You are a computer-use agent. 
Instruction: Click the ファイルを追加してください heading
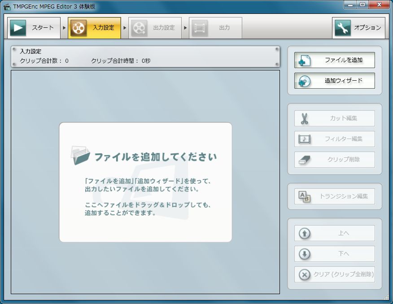click(156, 157)
